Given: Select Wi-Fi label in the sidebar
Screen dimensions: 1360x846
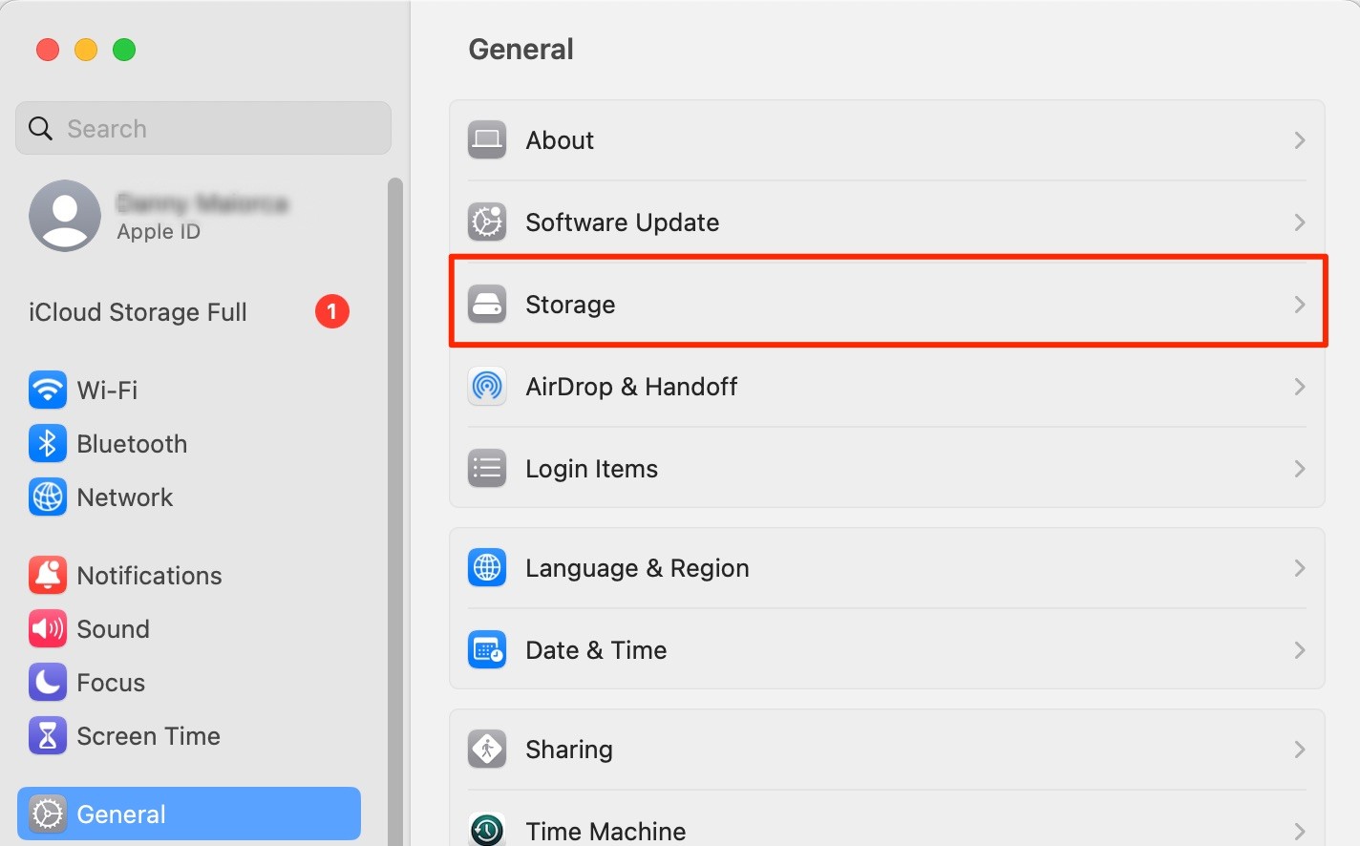Looking at the screenshot, I should click(x=107, y=390).
